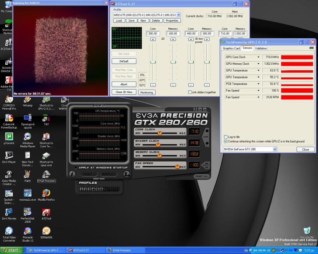Click the Save profile button in ATITool
Screen dimensions: 318x254
132,21
